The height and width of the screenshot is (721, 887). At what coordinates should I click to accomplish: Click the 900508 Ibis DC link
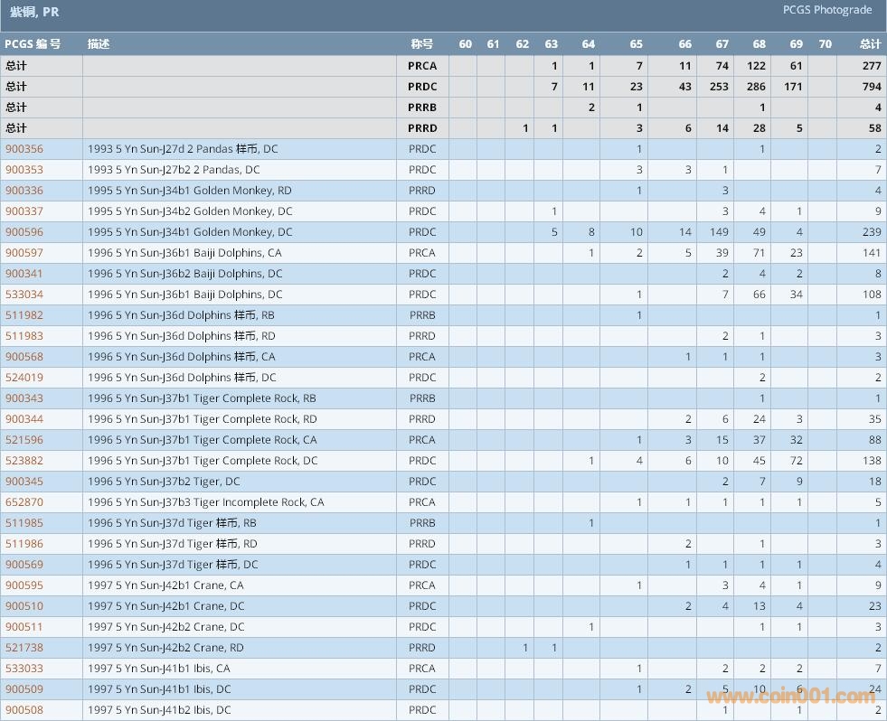click(24, 710)
